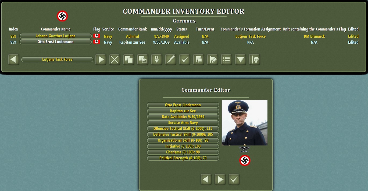Confirm edits with the checkmark icon
The height and width of the screenshot is (191, 368).
click(x=184, y=59)
